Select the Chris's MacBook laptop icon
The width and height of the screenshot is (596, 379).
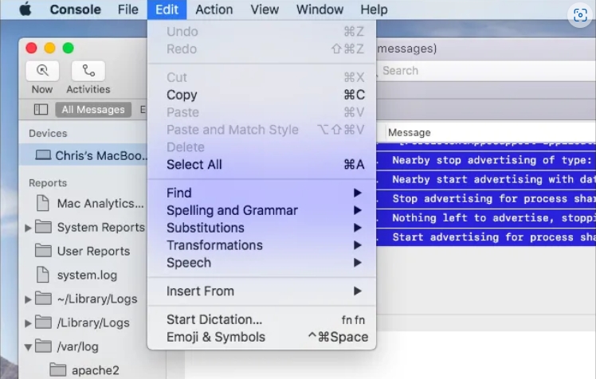pos(43,155)
